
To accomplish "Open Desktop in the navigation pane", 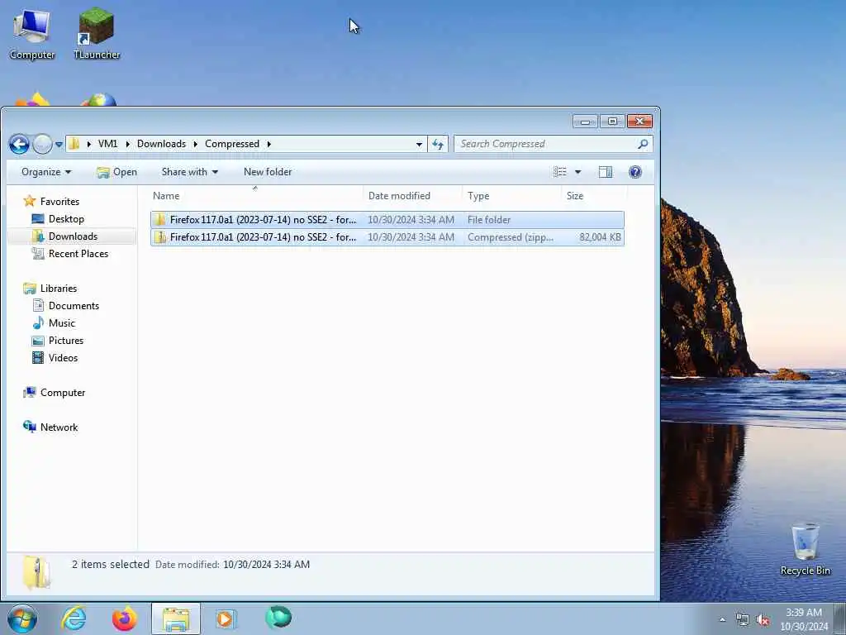I will tap(59, 218).
